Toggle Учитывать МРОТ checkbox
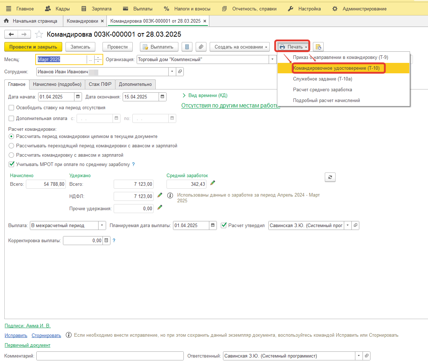428x364 pixels. click(x=11, y=165)
